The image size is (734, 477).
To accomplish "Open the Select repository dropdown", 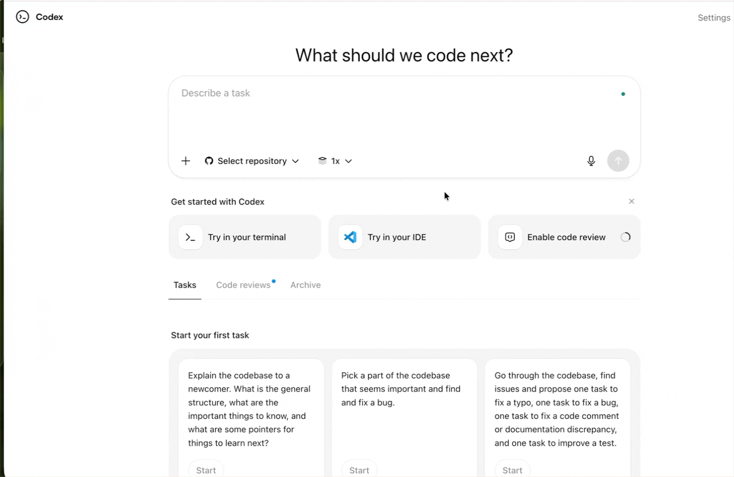I will point(252,161).
